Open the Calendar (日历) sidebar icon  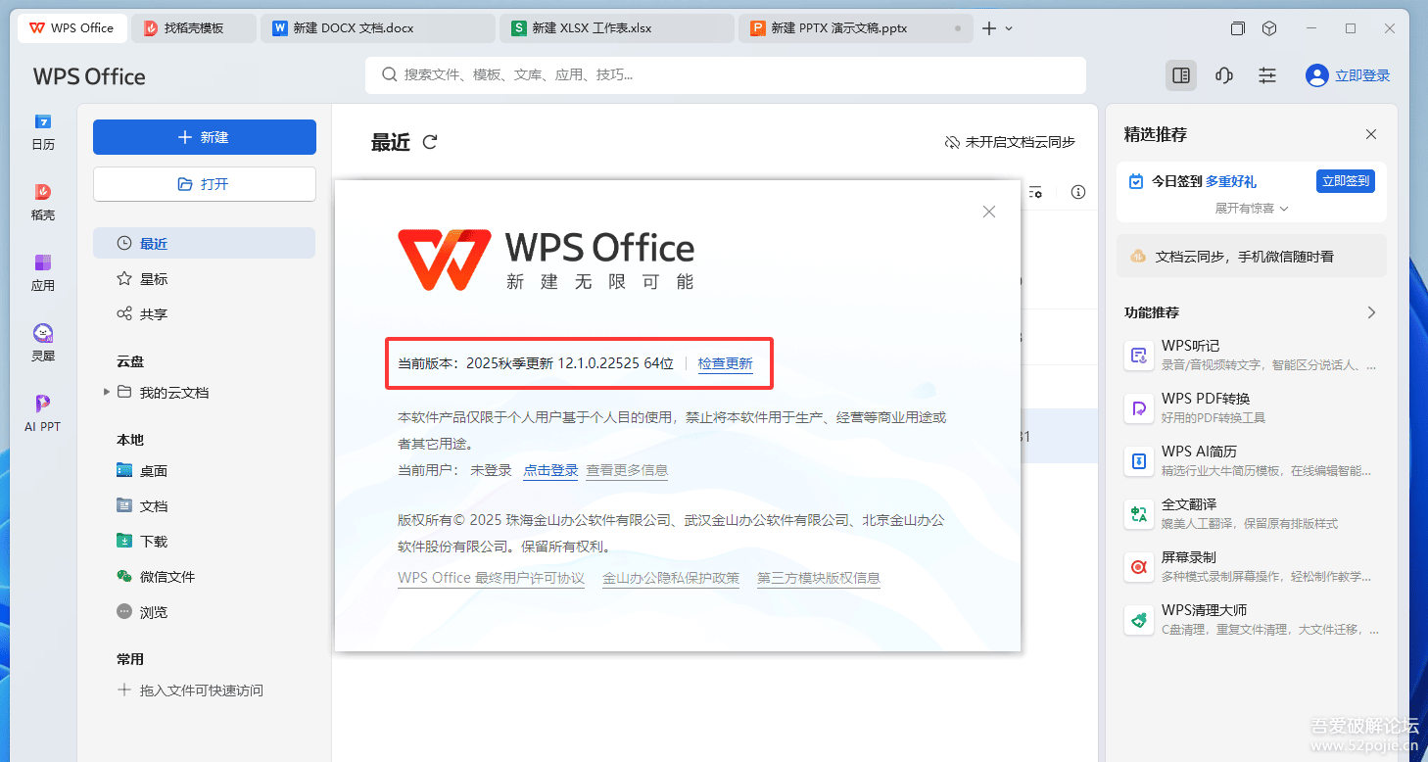pos(43,131)
